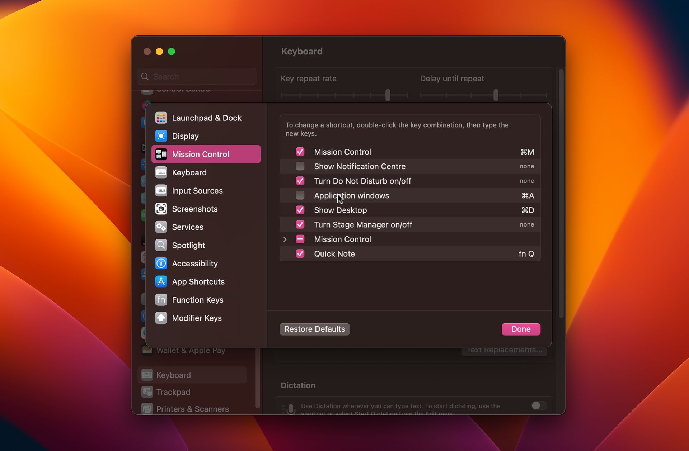Adjust the Key repeat rate slider
Image resolution: width=689 pixels, height=451 pixels.
click(x=387, y=95)
